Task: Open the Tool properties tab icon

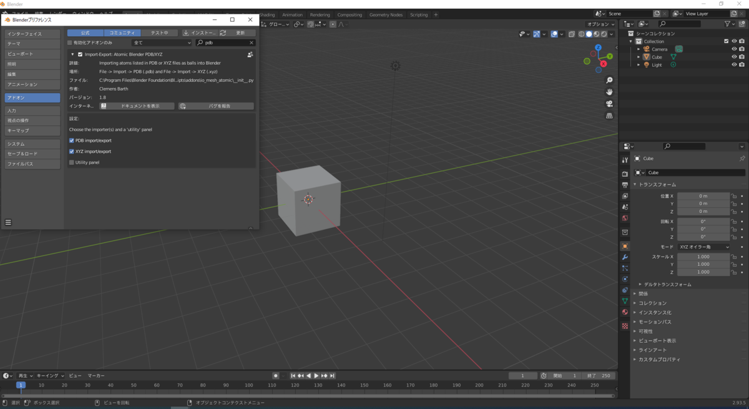Action: point(625,160)
